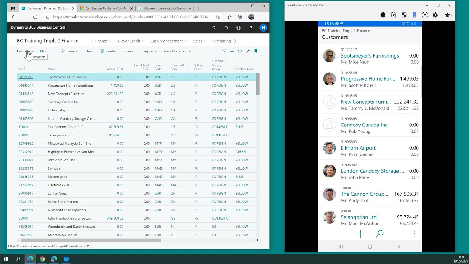Expand the New Document menu
The height and width of the screenshot is (264, 469).
[178, 51]
